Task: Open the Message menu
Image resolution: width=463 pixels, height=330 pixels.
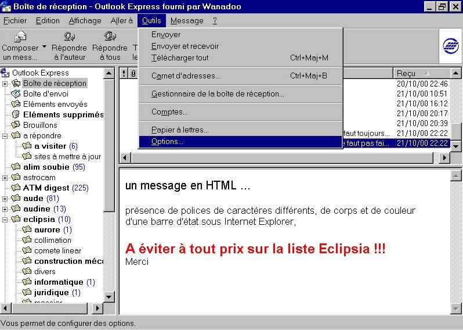Action: pos(187,21)
